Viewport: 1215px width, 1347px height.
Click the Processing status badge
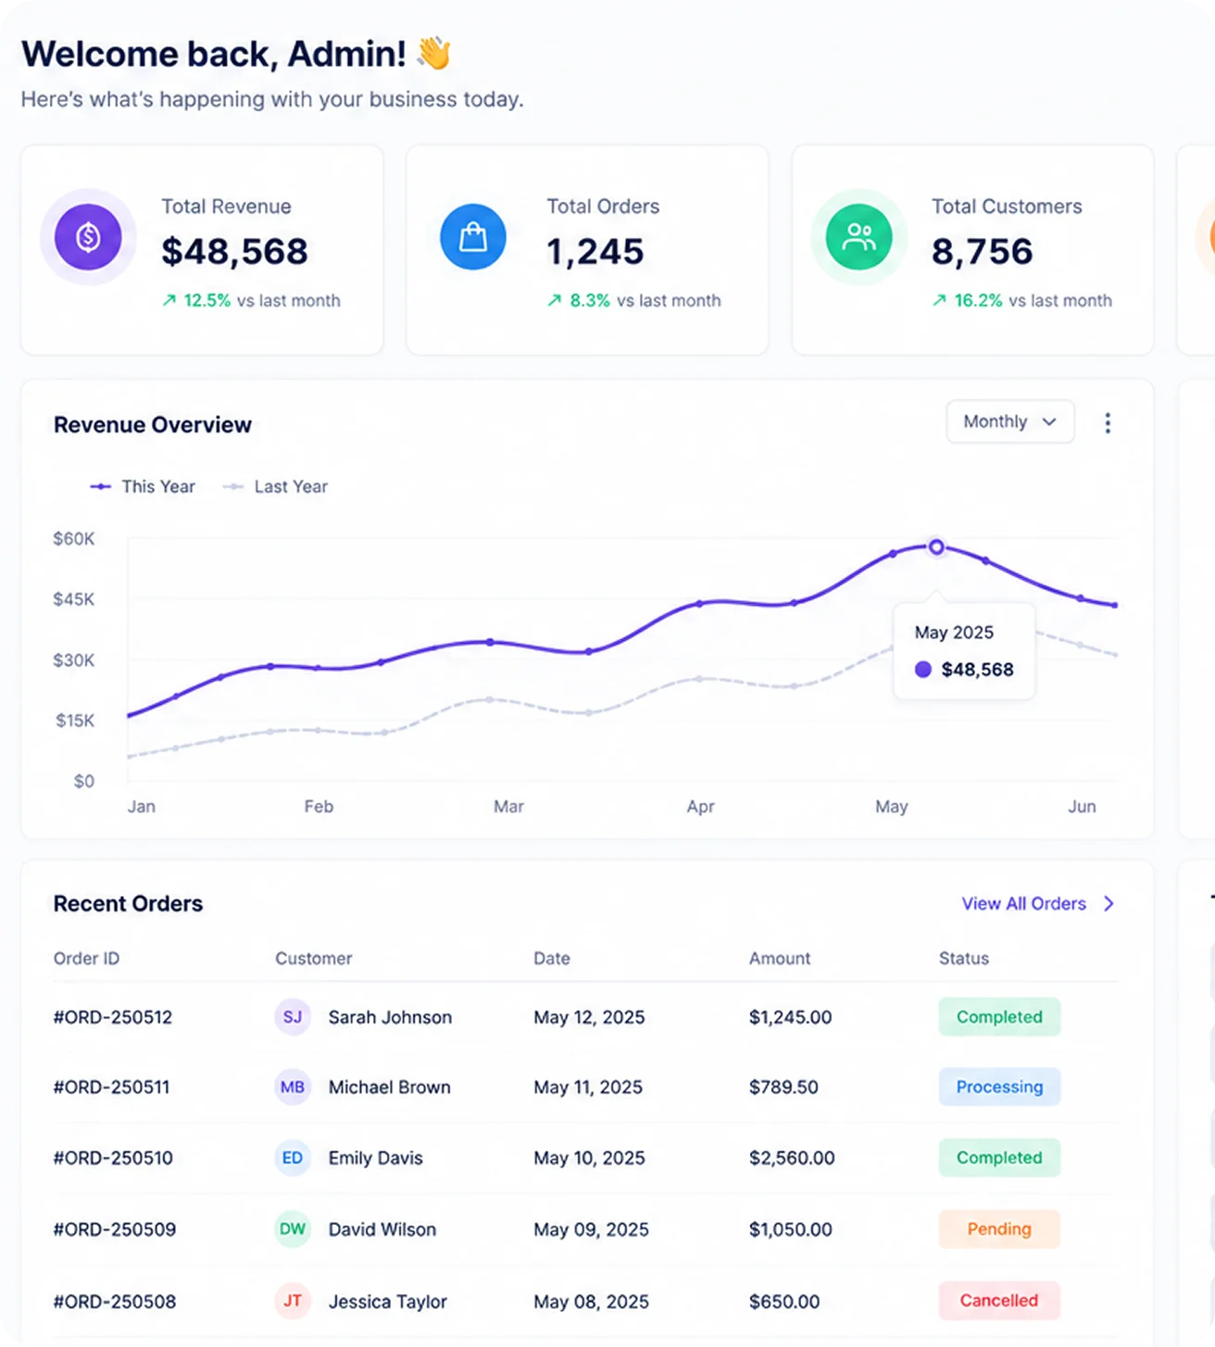999,1087
